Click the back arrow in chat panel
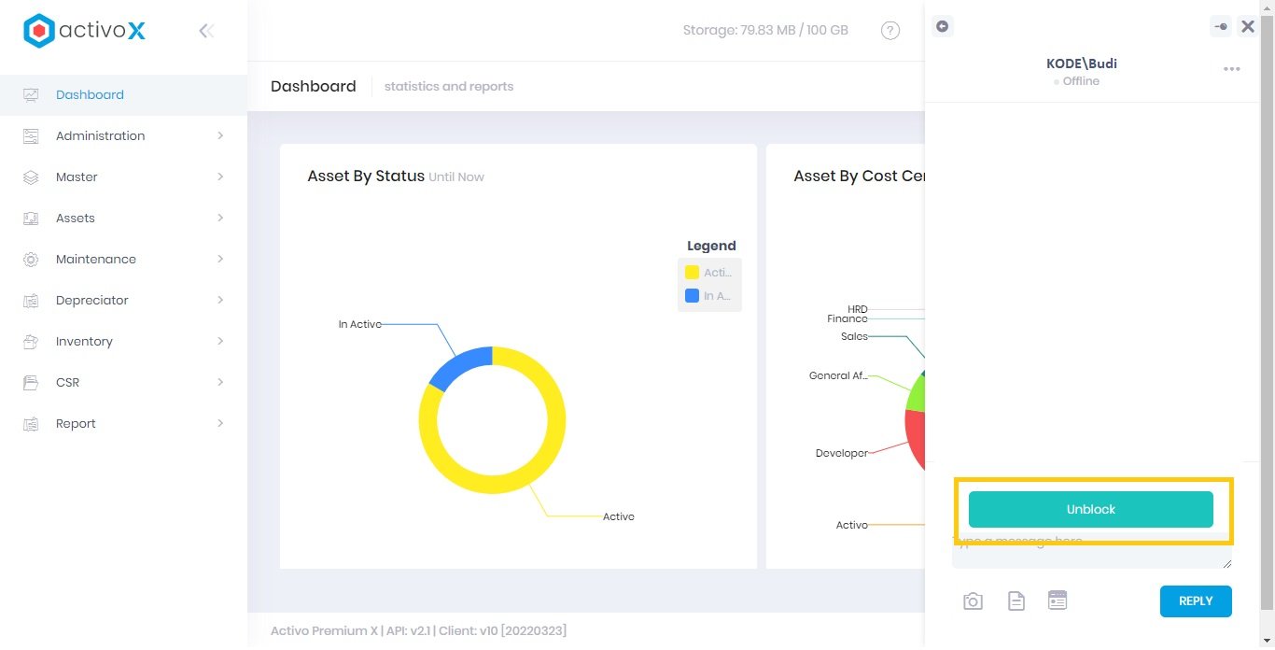1275x650 pixels. (942, 26)
